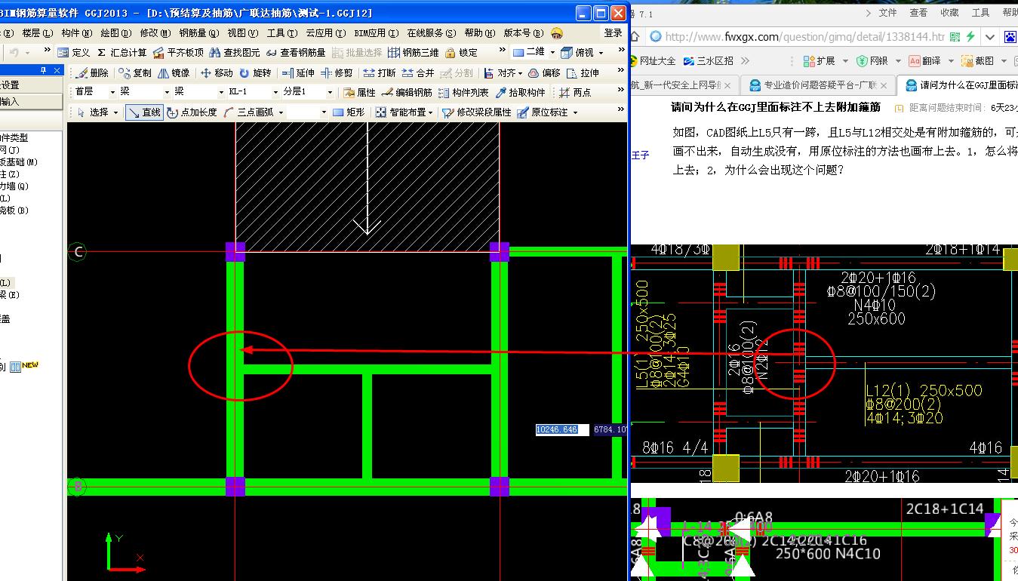Screen dimensions: 1018x581
Task: Select the 旋转 rotate tool
Action: pos(255,72)
